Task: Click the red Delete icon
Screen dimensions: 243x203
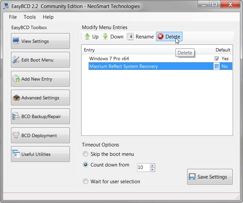Action: coord(160,36)
